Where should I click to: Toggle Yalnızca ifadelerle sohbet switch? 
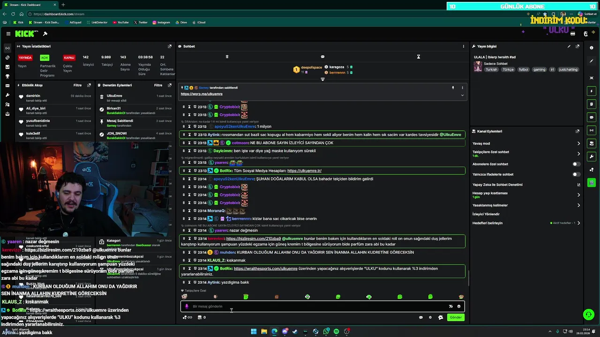click(x=577, y=175)
